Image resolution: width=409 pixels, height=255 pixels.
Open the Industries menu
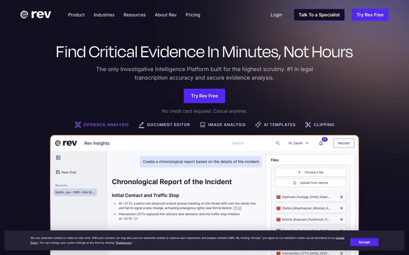pyautogui.click(x=104, y=15)
